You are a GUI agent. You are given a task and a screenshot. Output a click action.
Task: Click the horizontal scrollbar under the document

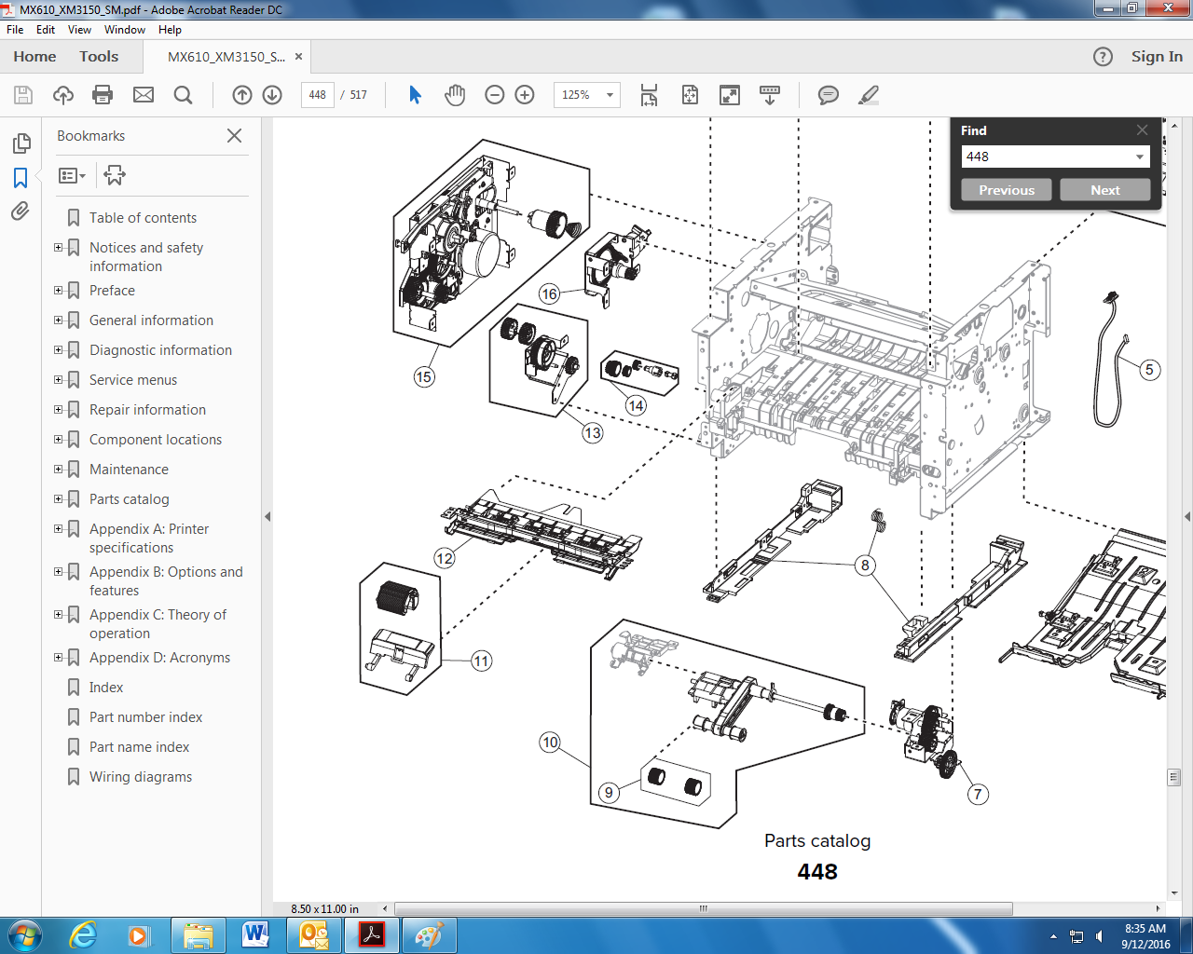pyautogui.click(x=704, y=908)
